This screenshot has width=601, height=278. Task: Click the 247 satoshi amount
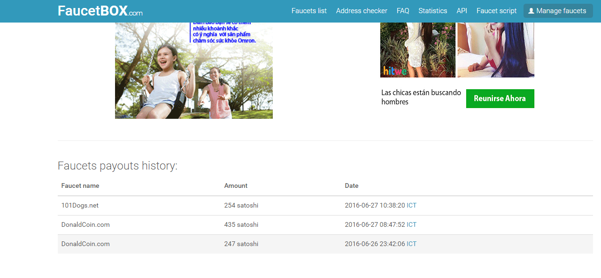[241, 244]
